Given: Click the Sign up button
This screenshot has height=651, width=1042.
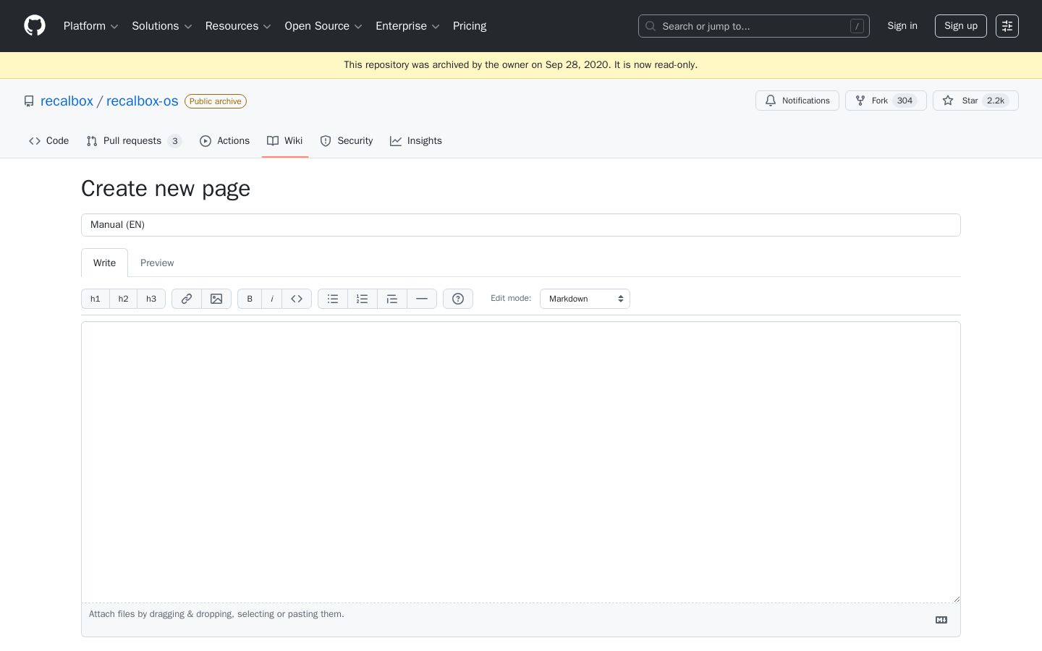Looking at the screenshot, I should tap(961, 26).
